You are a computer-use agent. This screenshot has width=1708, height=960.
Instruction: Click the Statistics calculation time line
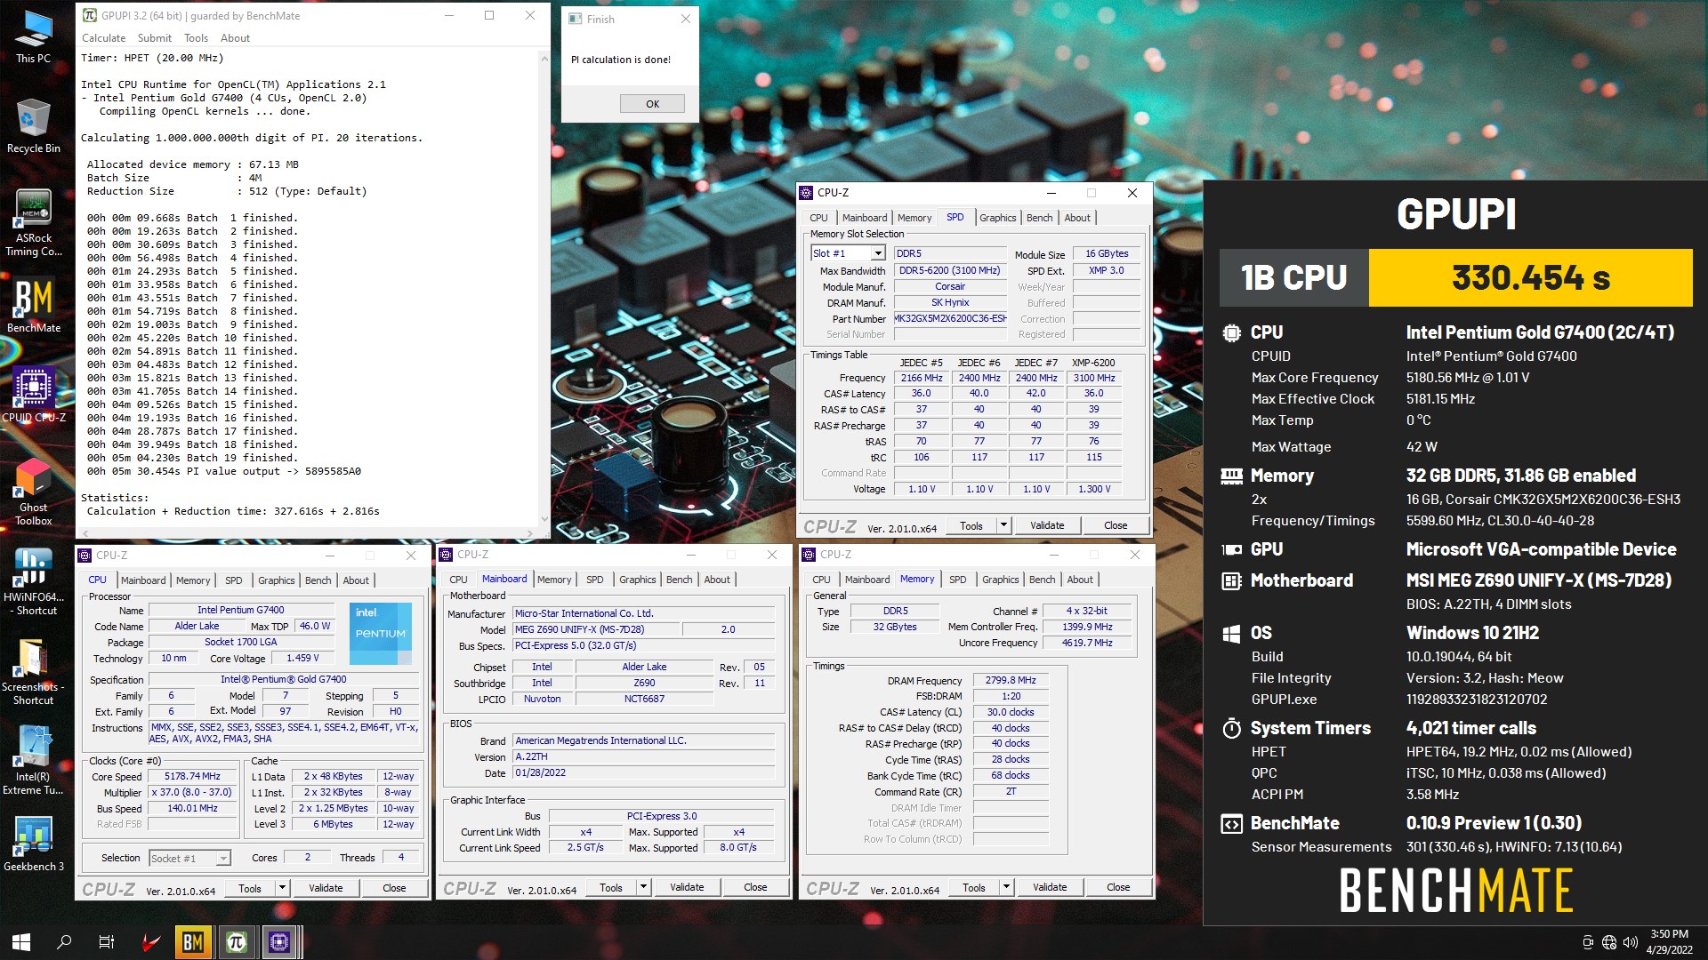click(x=233, y=511)
